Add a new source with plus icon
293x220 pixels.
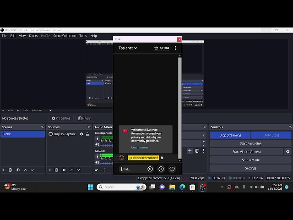pyautogui.click(x=50, y=170)
